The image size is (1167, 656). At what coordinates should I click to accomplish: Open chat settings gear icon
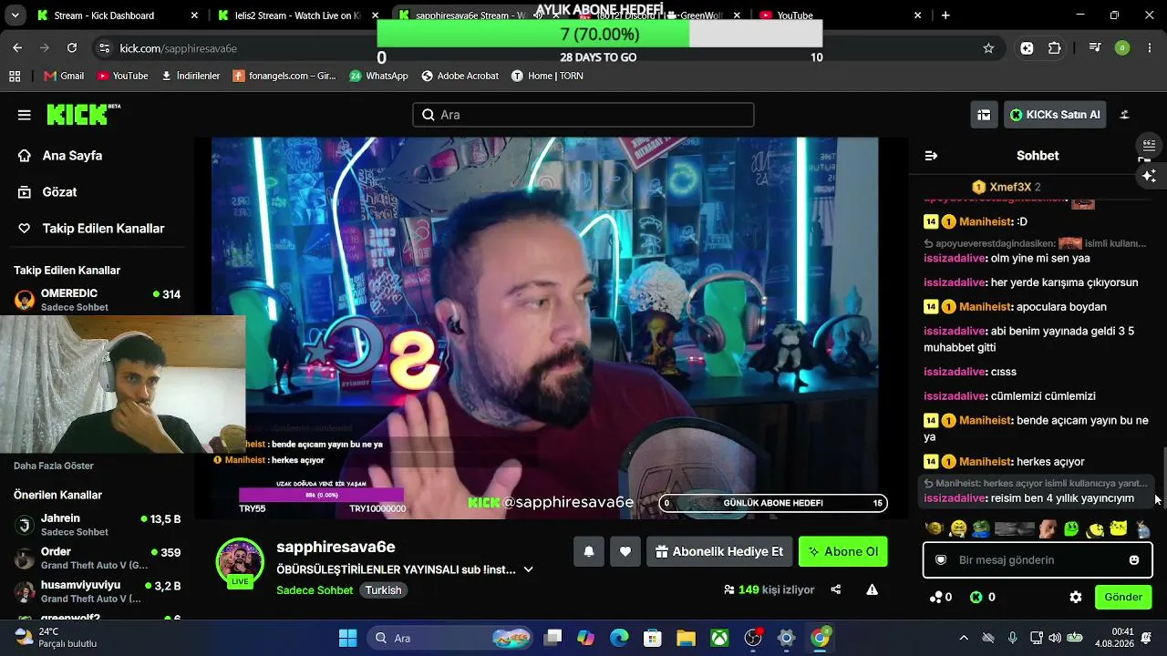coord(1076,597)
